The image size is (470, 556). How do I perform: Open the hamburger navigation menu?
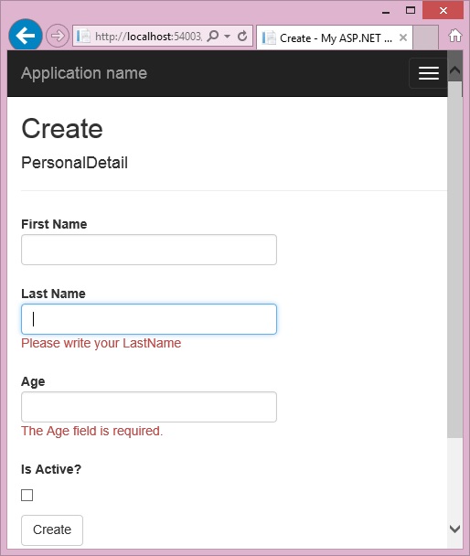[x=428, y=73]
